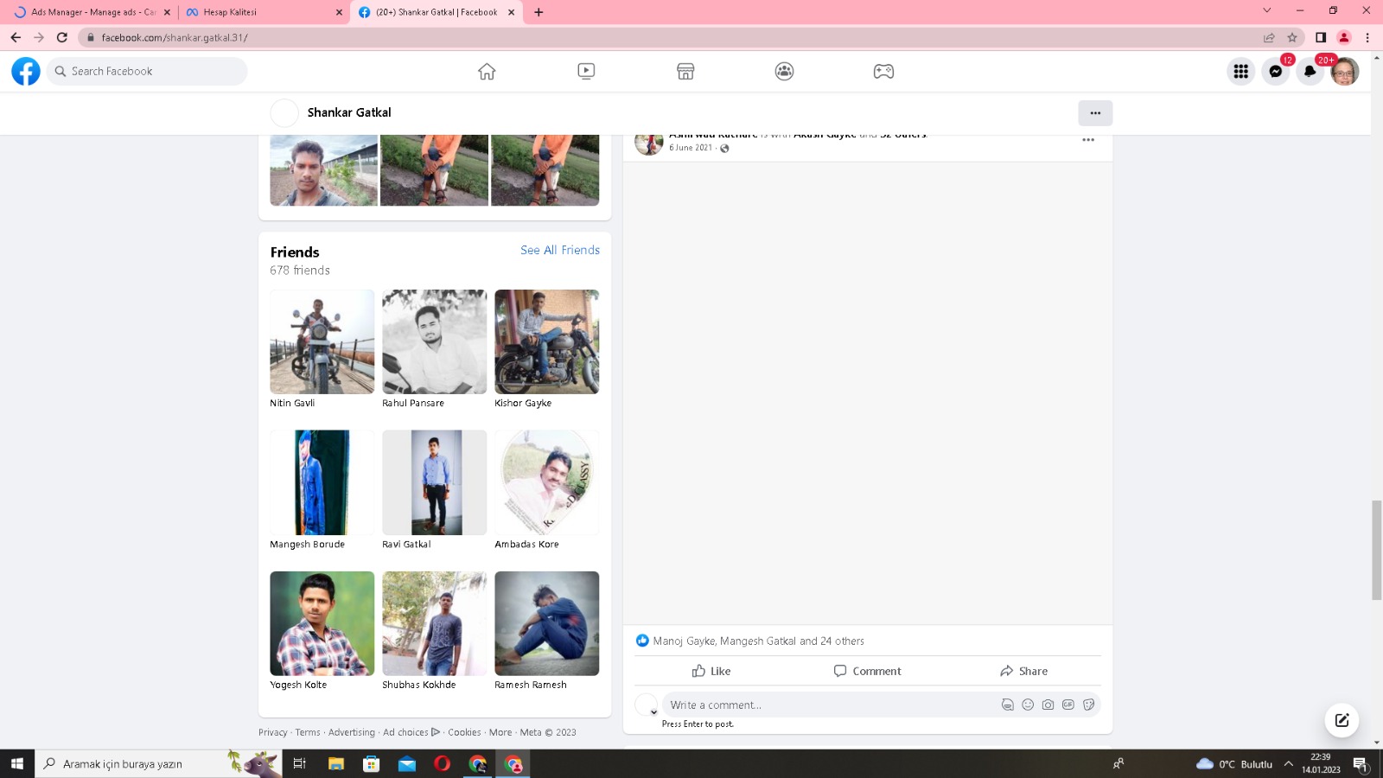Expand the comment identity switcher arrow
Viewport: 1383px width, 778px height.
[x=653, y=712]
